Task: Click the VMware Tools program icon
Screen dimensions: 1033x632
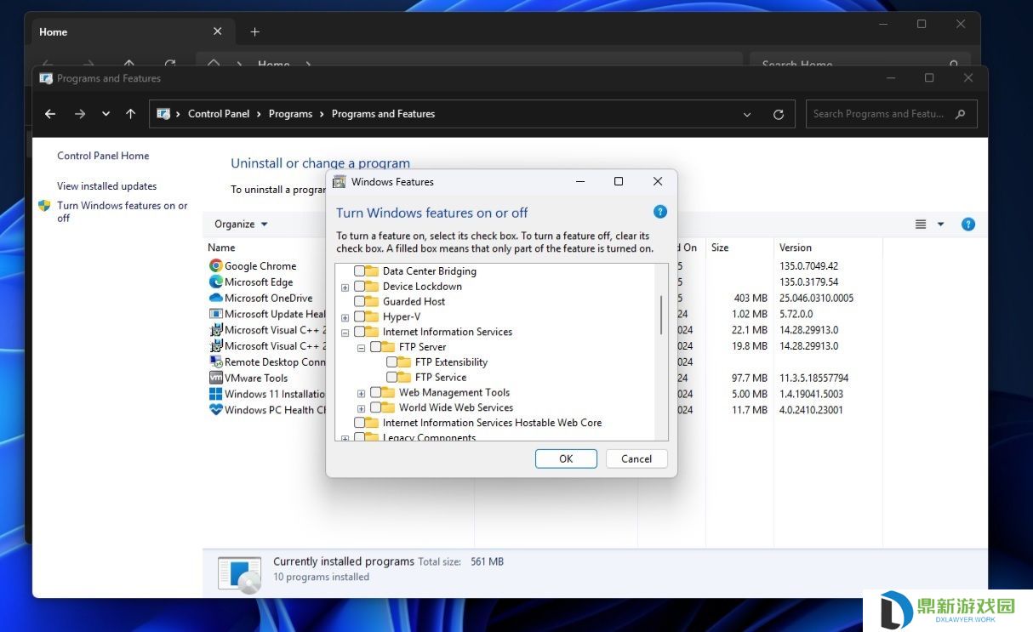Action: click(x=216, y=378)
